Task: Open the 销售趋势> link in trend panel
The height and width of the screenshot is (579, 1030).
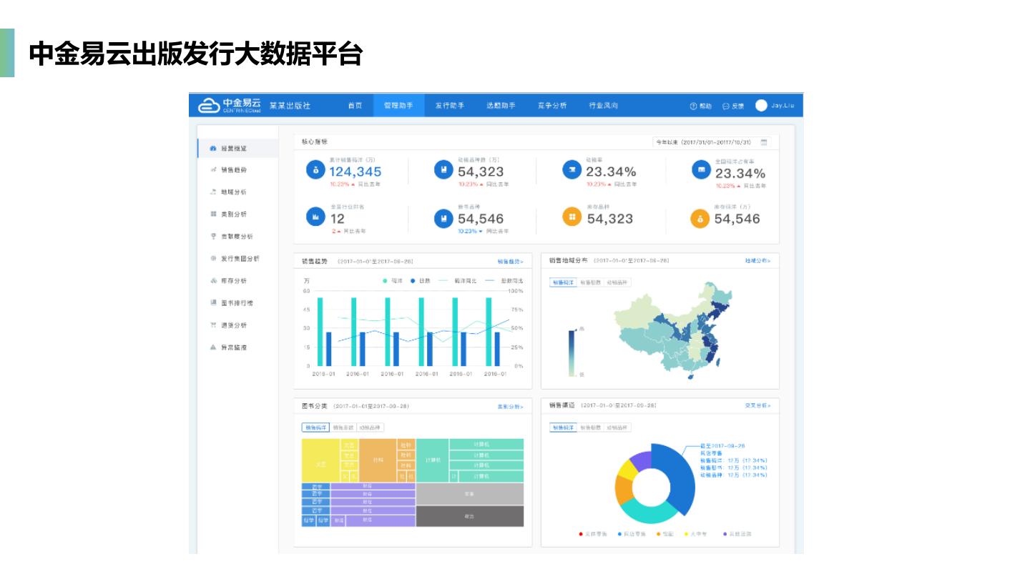Action: [x=511, y=262]
